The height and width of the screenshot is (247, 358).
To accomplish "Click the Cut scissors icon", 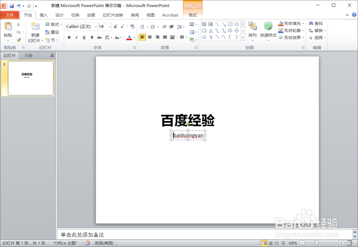I will point(19,24).
